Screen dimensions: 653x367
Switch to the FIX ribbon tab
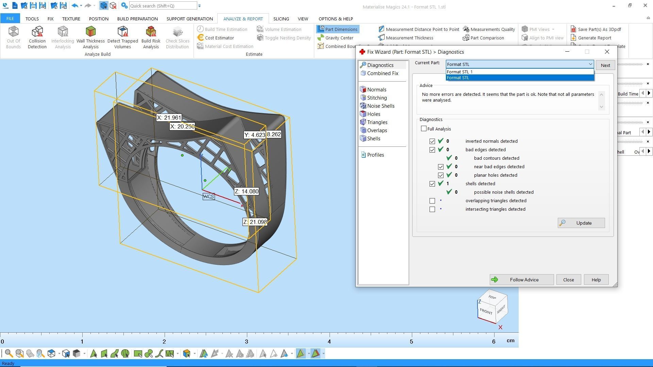pos(50,19)
